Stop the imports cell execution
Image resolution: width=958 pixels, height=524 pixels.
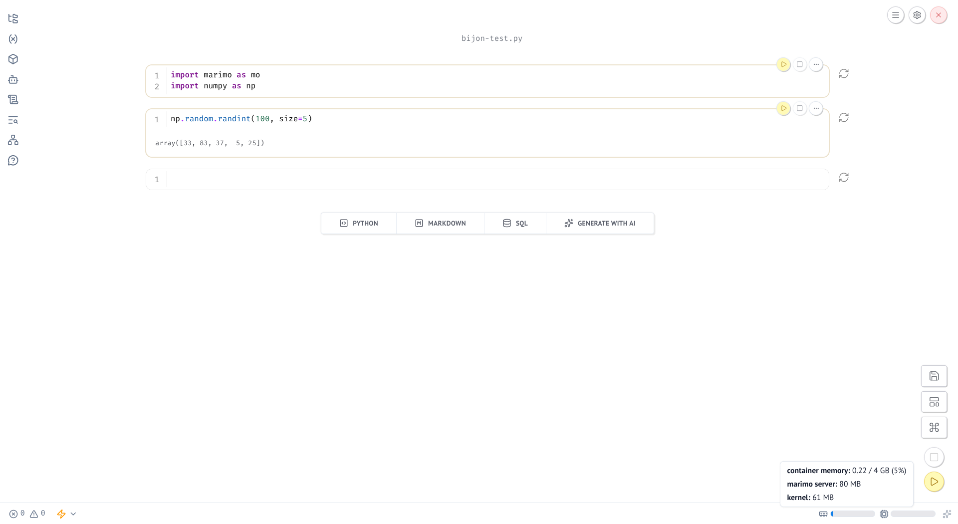[x=800, y=64]
